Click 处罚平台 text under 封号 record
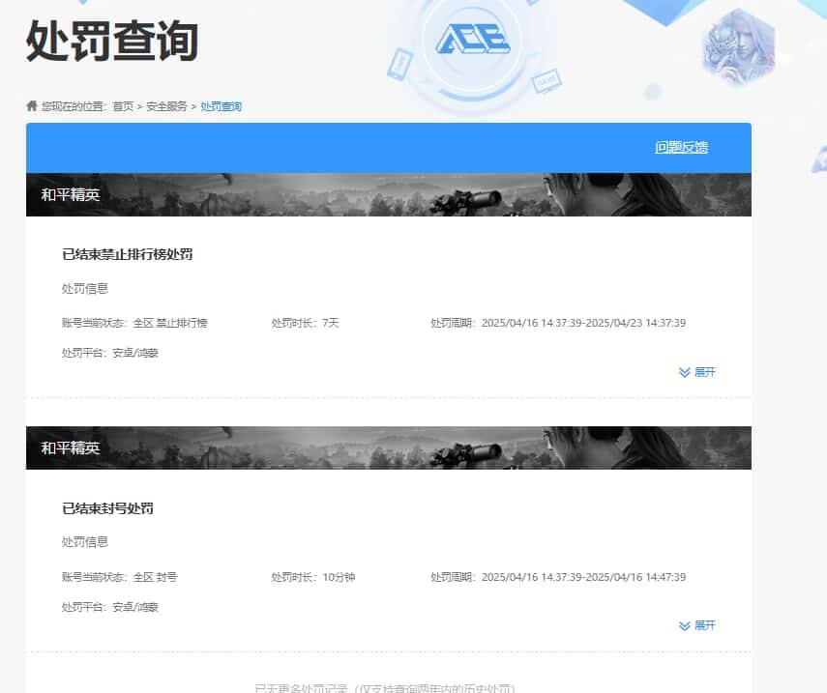Screen dimensions: 827x693 (109, 607)
